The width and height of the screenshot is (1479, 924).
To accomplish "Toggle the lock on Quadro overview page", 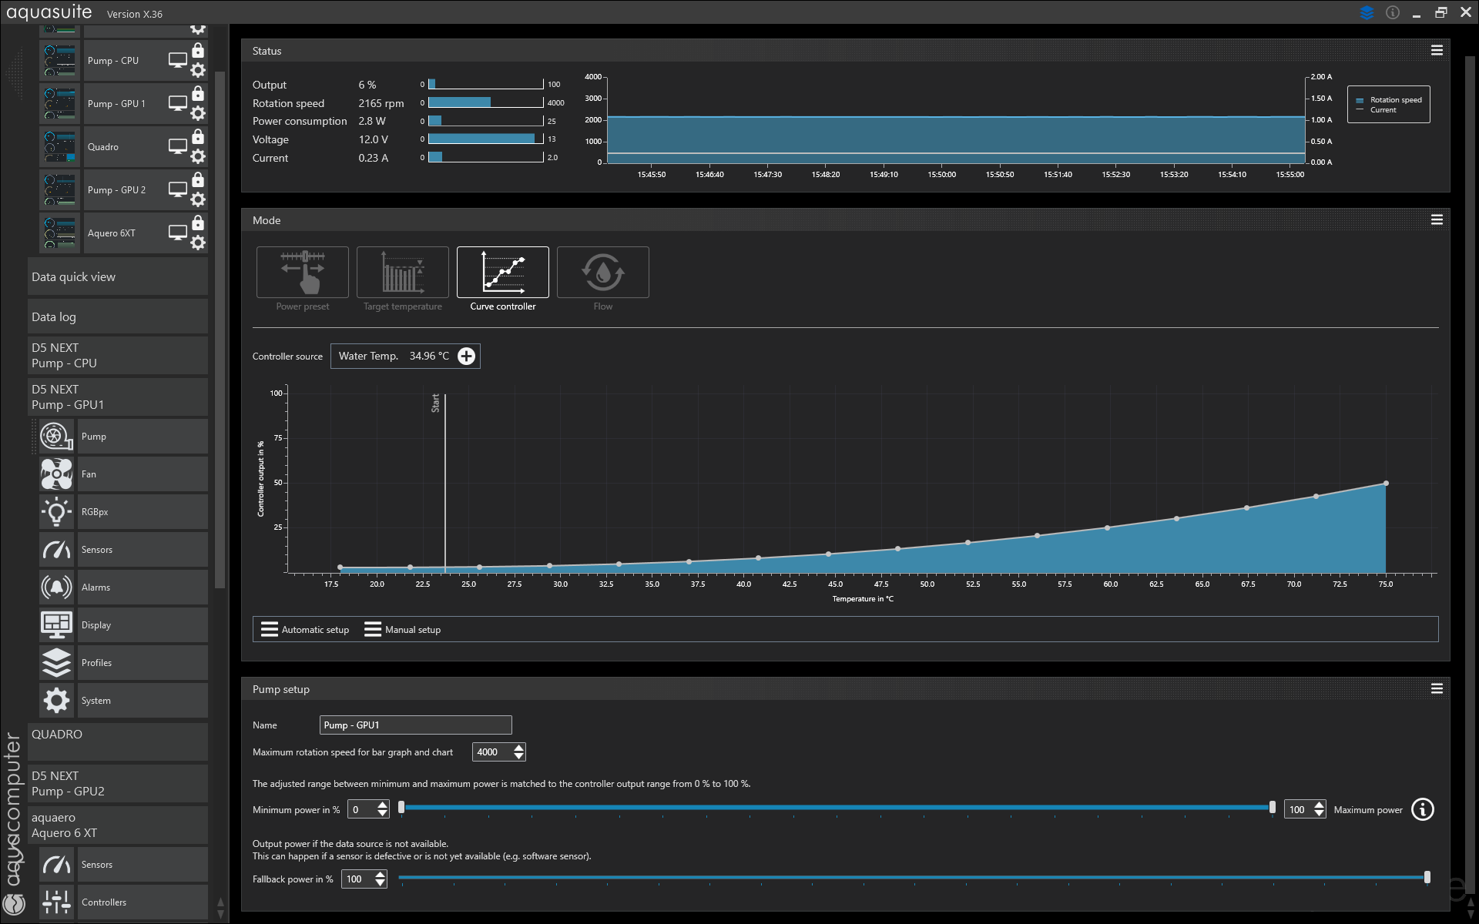I will 198,137.
